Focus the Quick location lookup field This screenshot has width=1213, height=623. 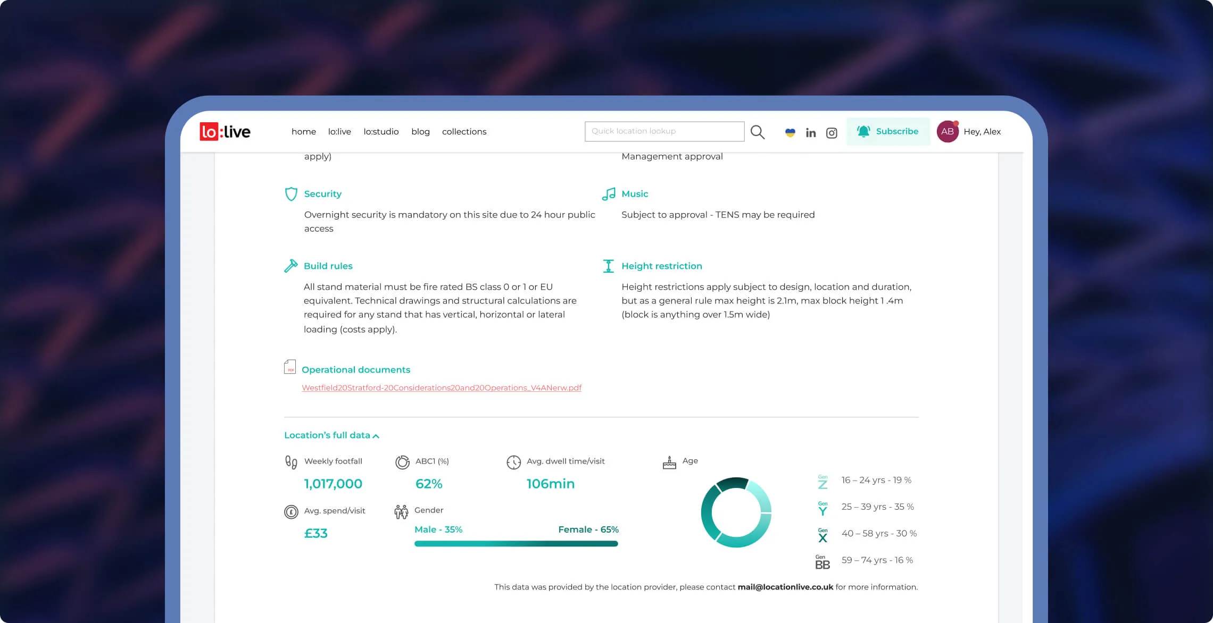coord(664,131)
